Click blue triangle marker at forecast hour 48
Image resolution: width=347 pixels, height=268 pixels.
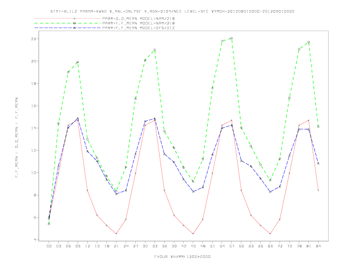pos(203,187)
